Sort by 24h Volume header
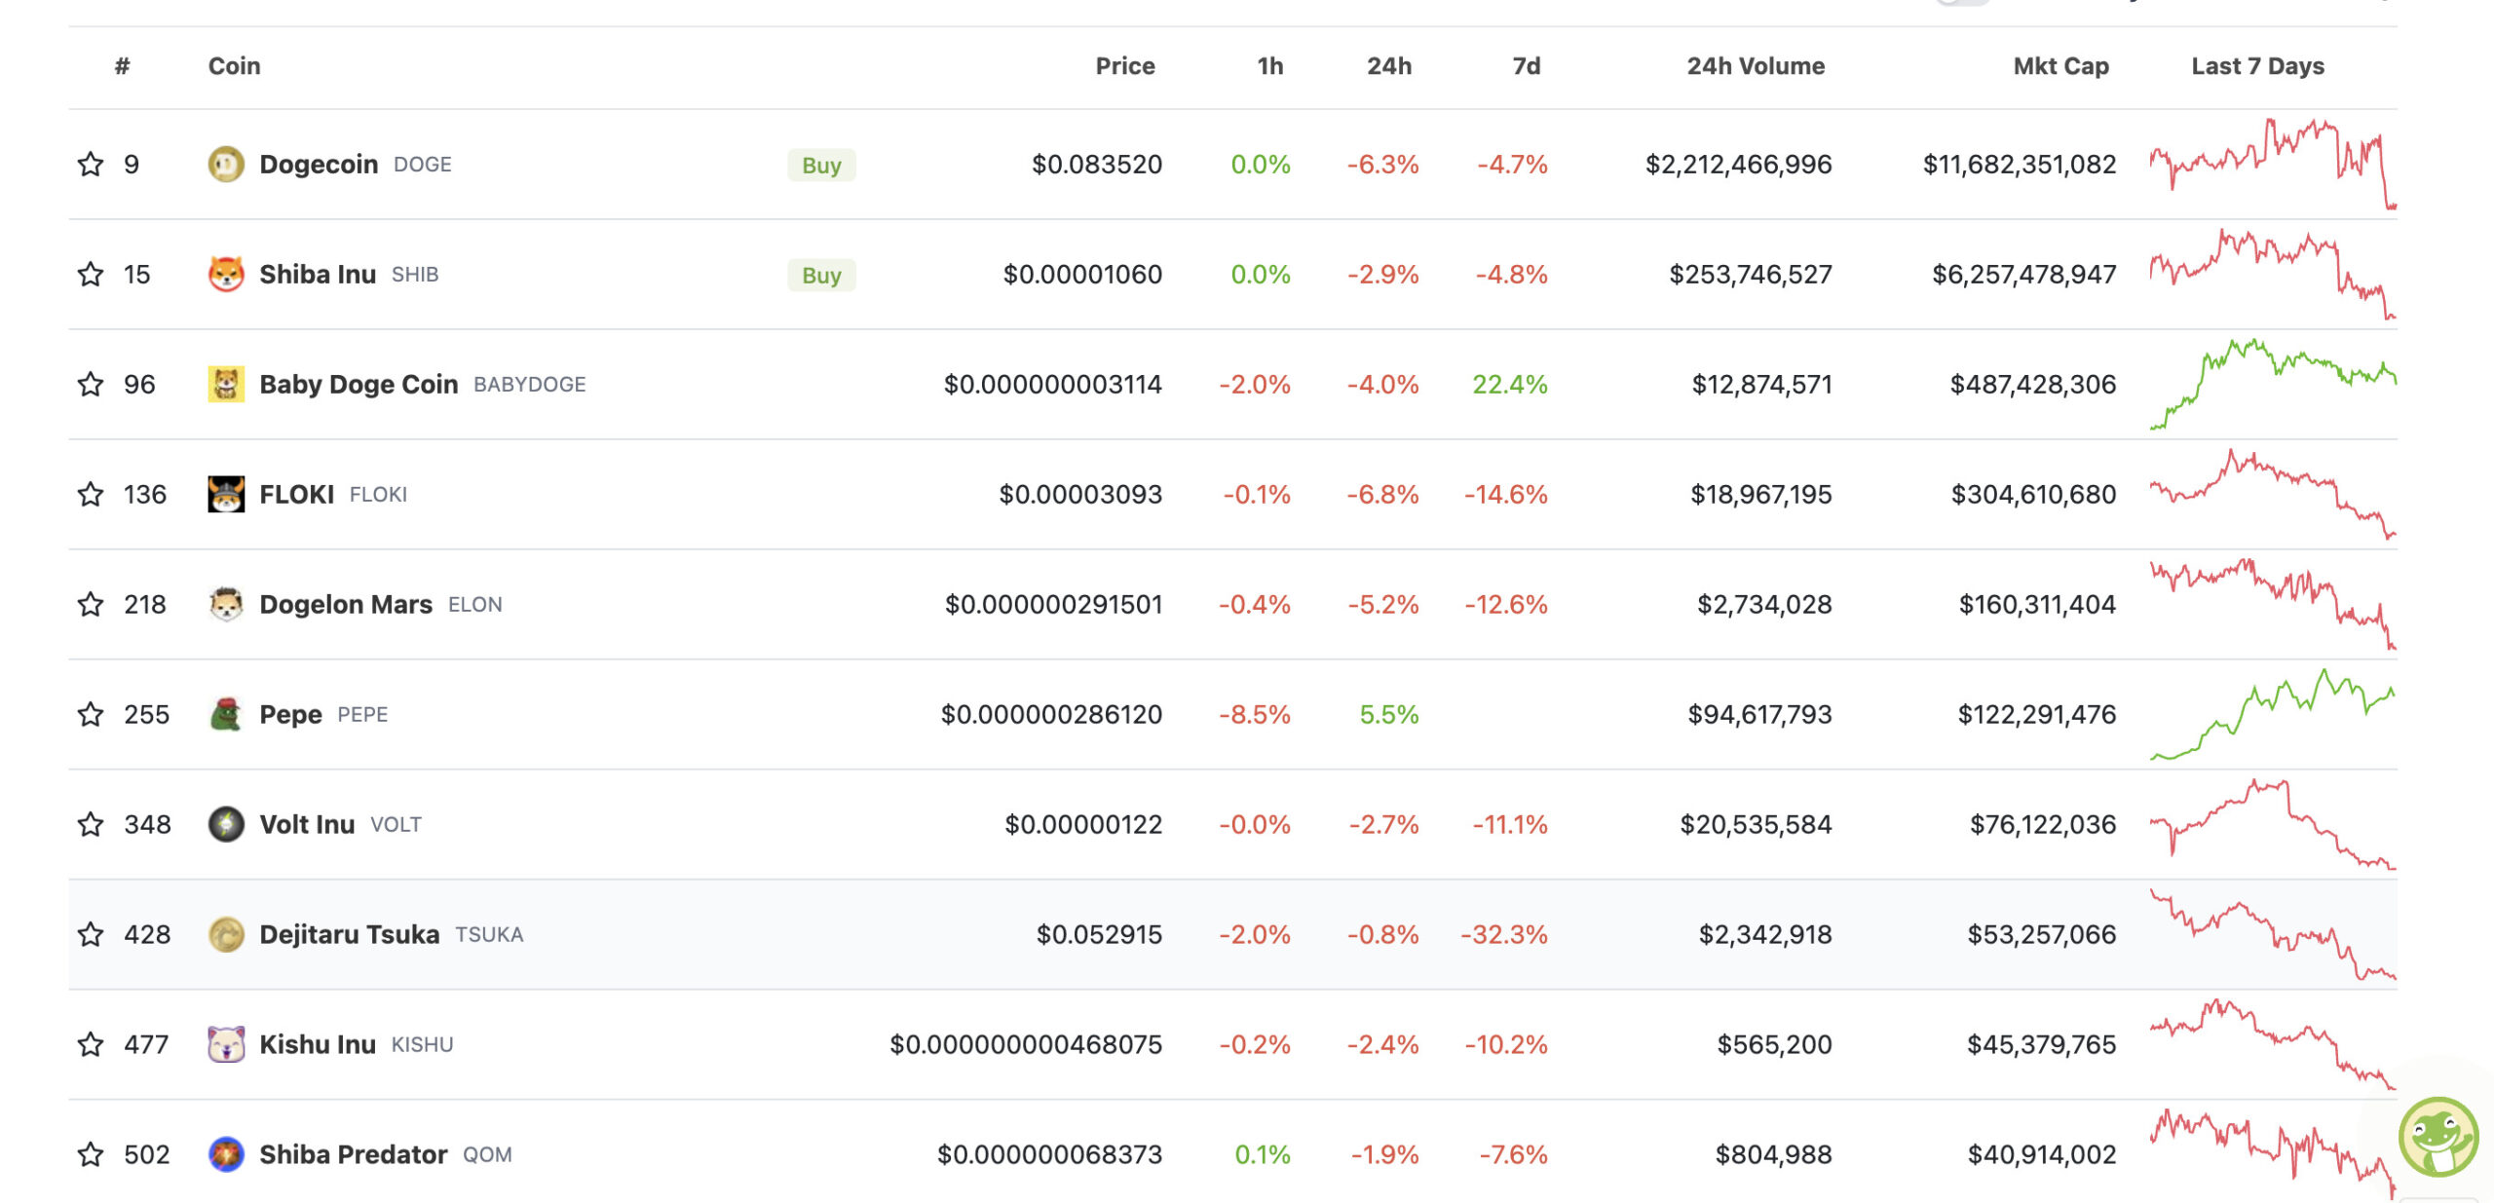The height and width of the screenshot is (1203, 2494). tap(1756, 66)
